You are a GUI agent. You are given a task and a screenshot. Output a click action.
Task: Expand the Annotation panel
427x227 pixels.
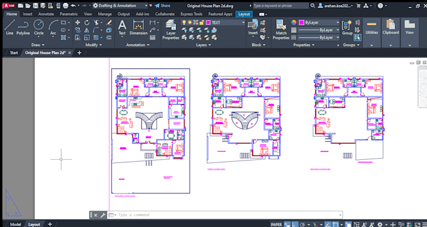[138, 45]
